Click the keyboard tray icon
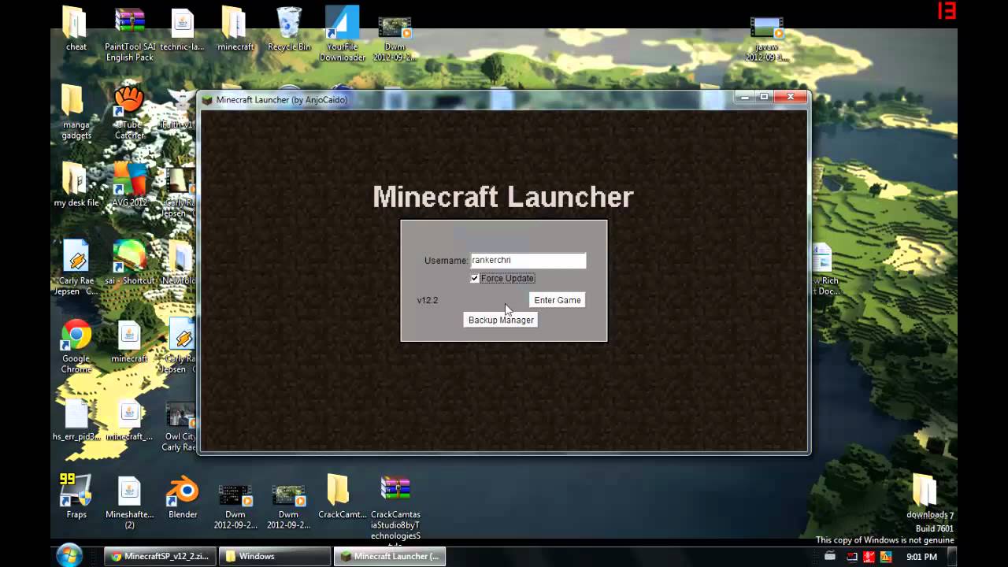This screenshot has height=567, width=1008. pos(829,556)
